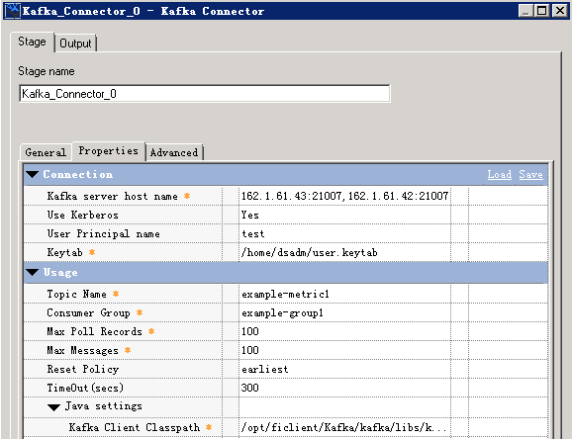Edit the Kafka Client Classpath value

(344, 427)
